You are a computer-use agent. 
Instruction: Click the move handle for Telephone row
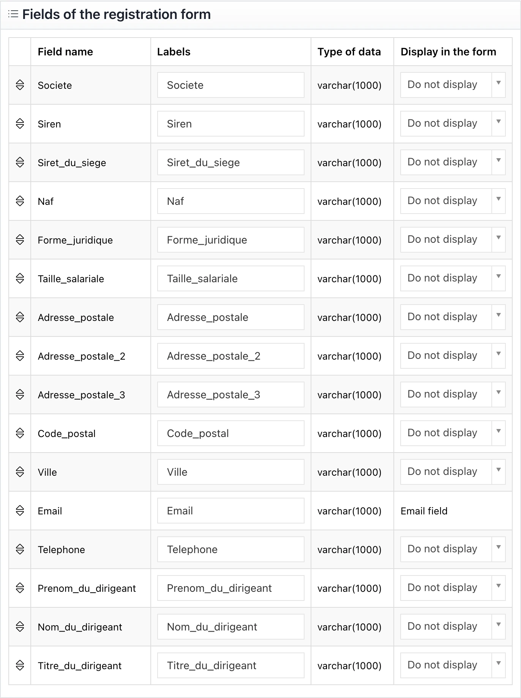[x=20, y=549]
